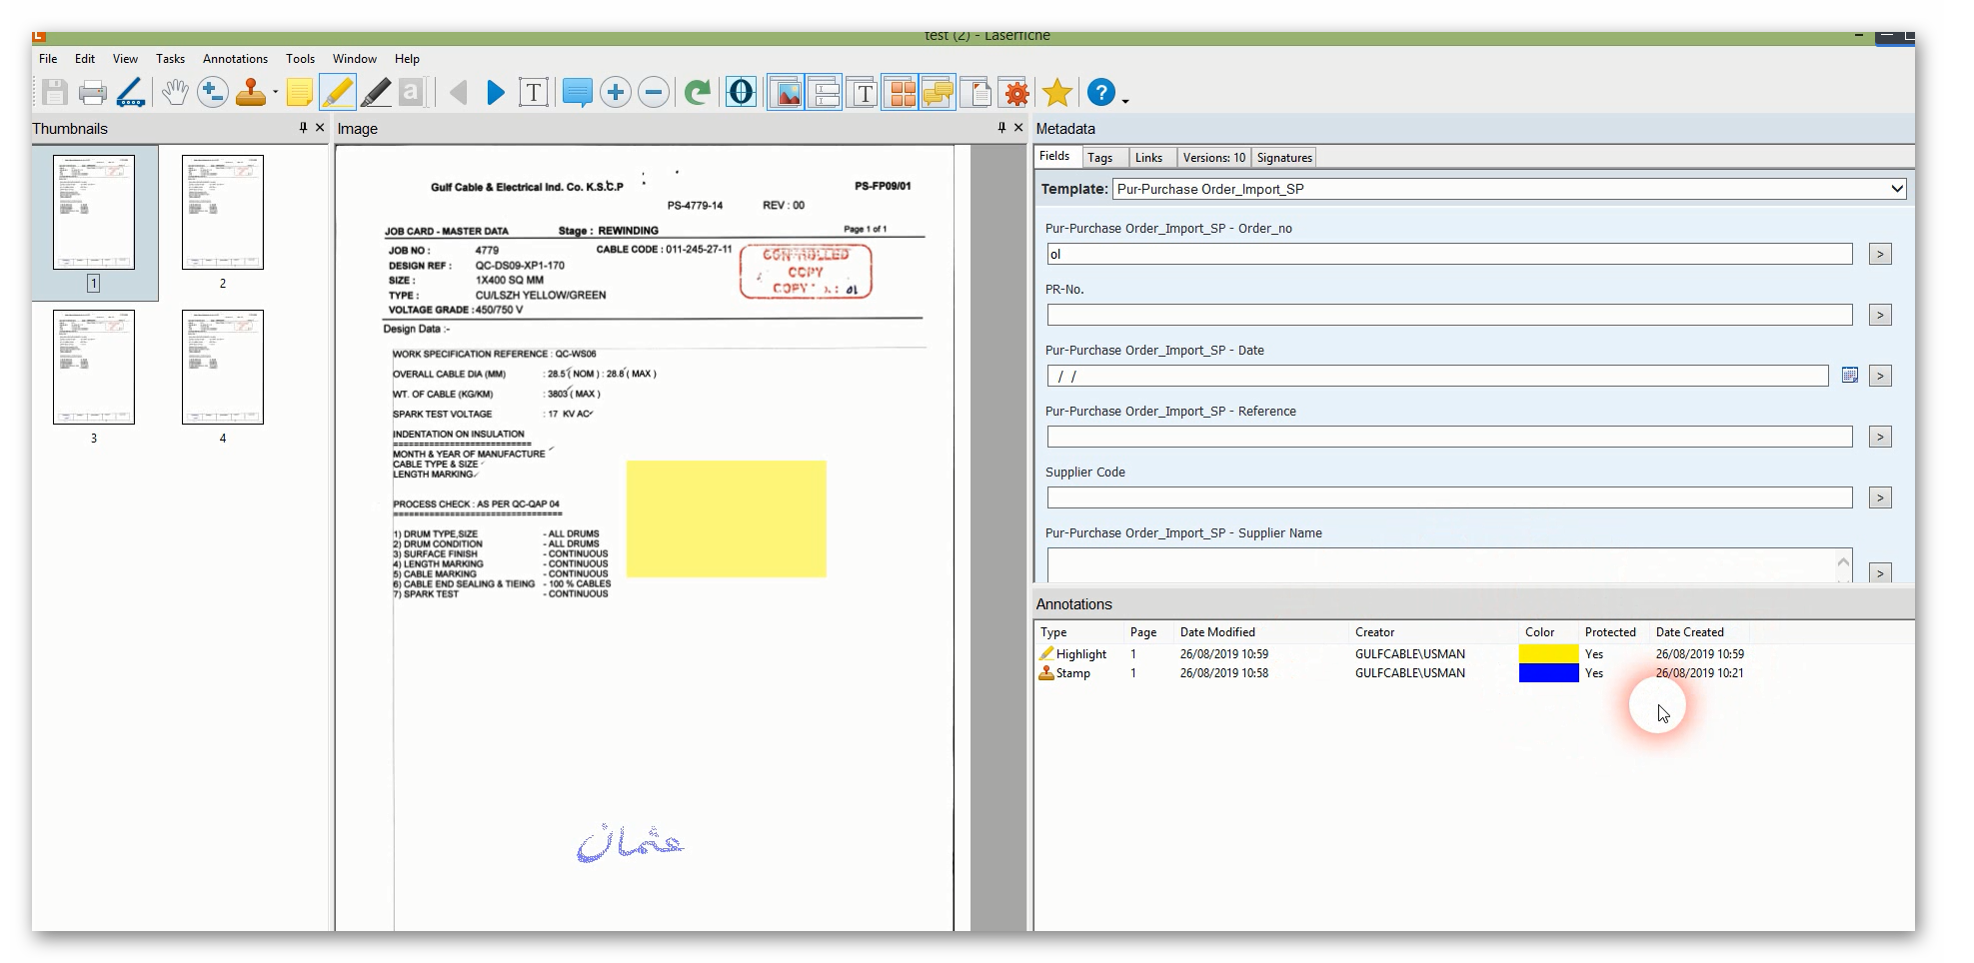Toggle the yellow Highlighter tool
1974x963 pixels.
(x=337, y=93)
